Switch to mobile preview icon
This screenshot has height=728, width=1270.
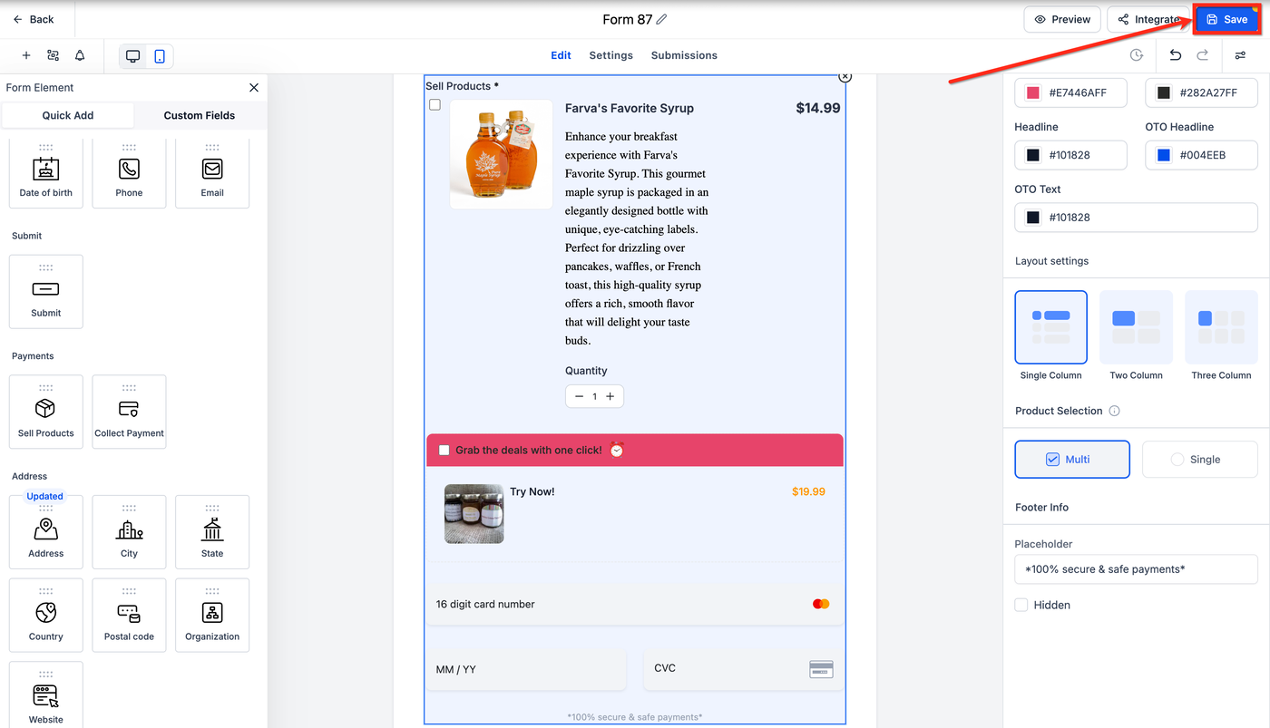point(160,56)
